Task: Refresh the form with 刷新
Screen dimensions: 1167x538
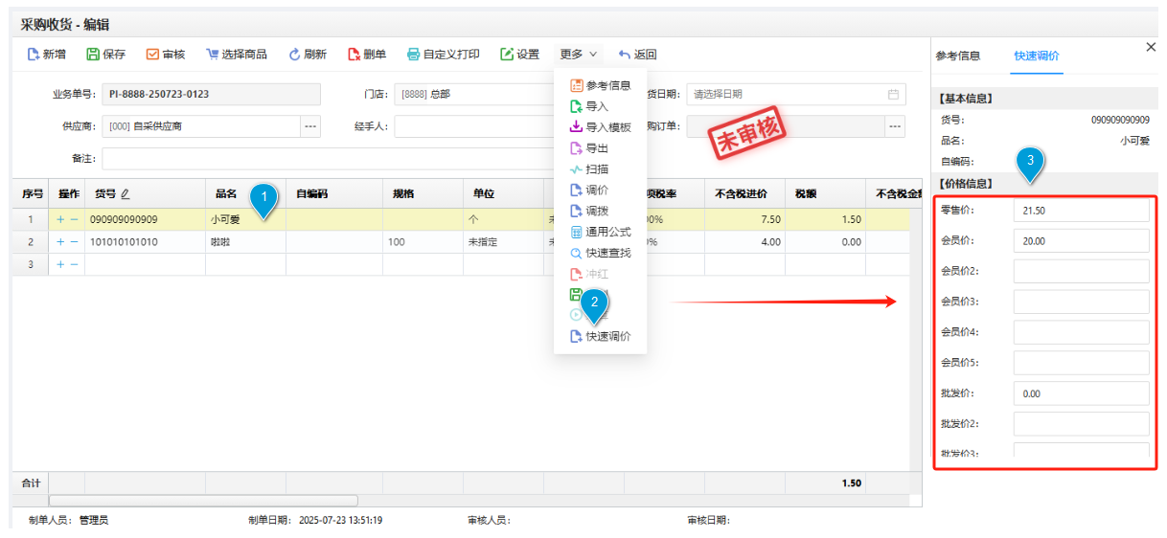Action: pyautogui.click(x=308, y=55)
